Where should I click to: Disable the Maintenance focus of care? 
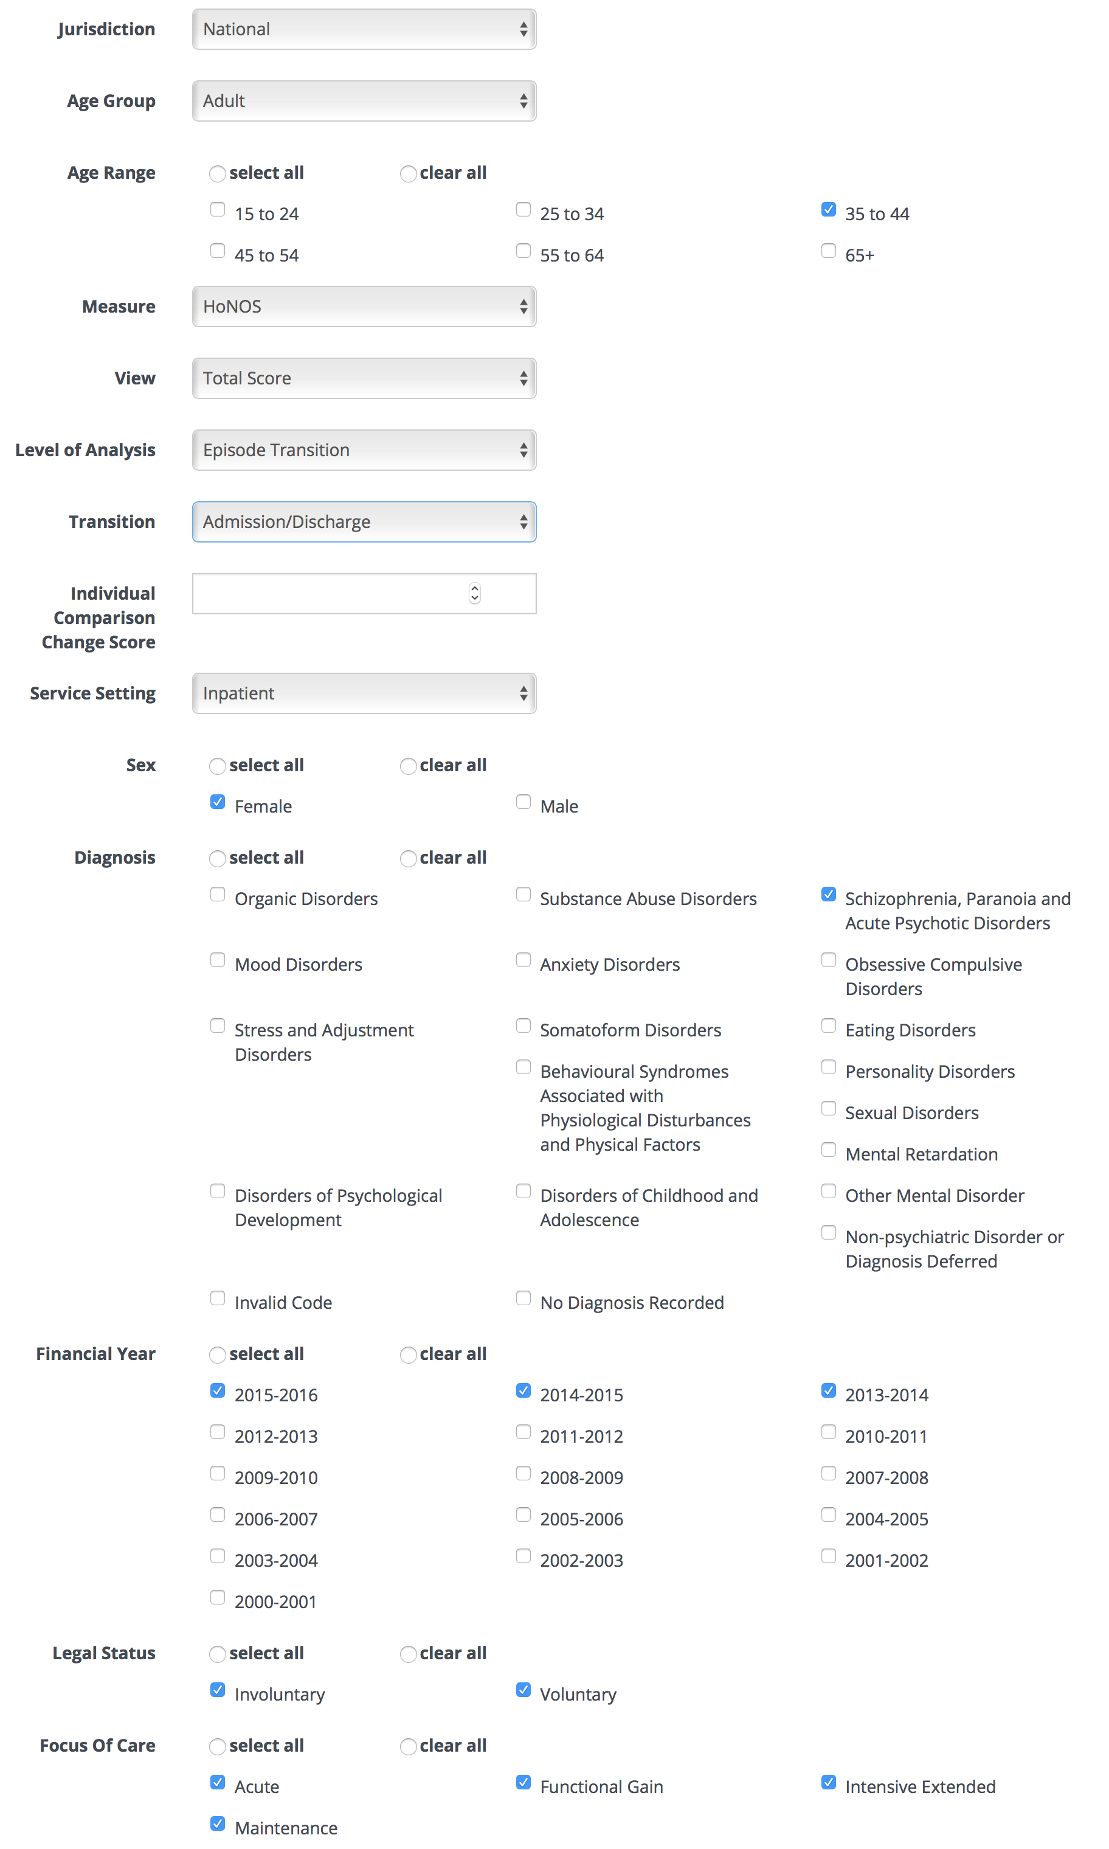tap(218, 1823)
